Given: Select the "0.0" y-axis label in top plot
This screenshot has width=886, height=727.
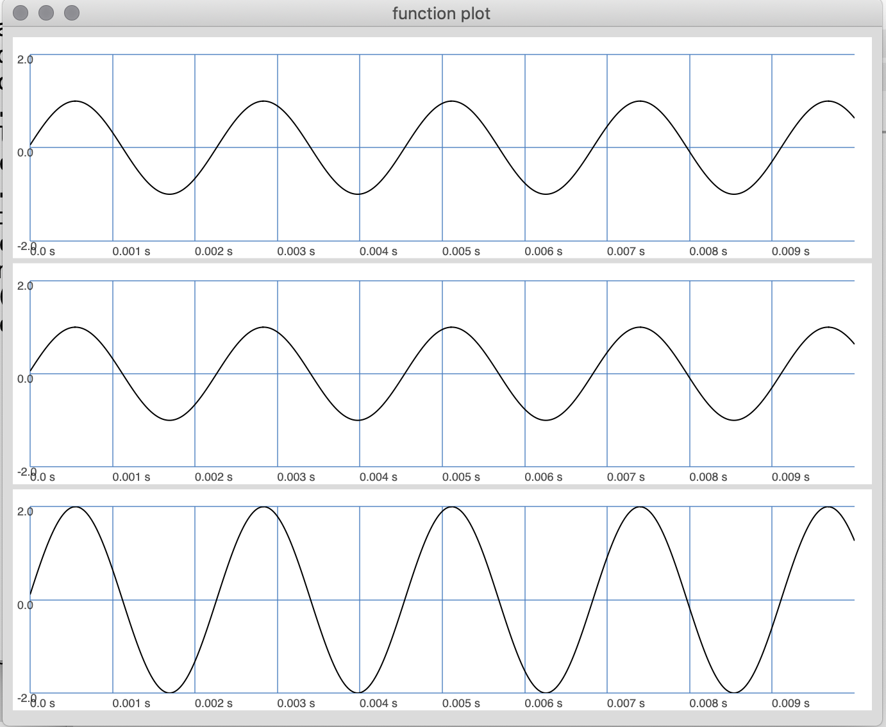Looking at the screenshot, I should (25, 153).
